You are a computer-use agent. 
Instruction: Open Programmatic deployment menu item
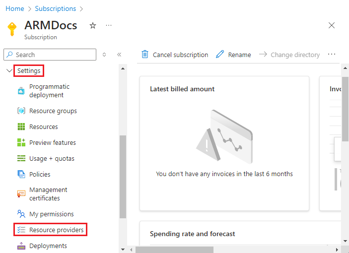[x=50, y=91]
